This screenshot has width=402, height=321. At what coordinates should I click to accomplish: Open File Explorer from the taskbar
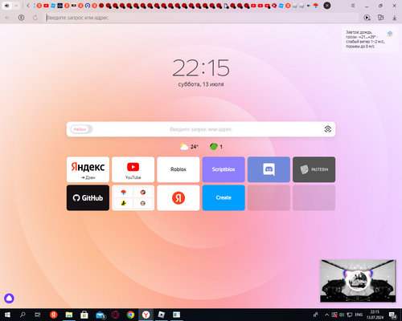coord(69,315)
